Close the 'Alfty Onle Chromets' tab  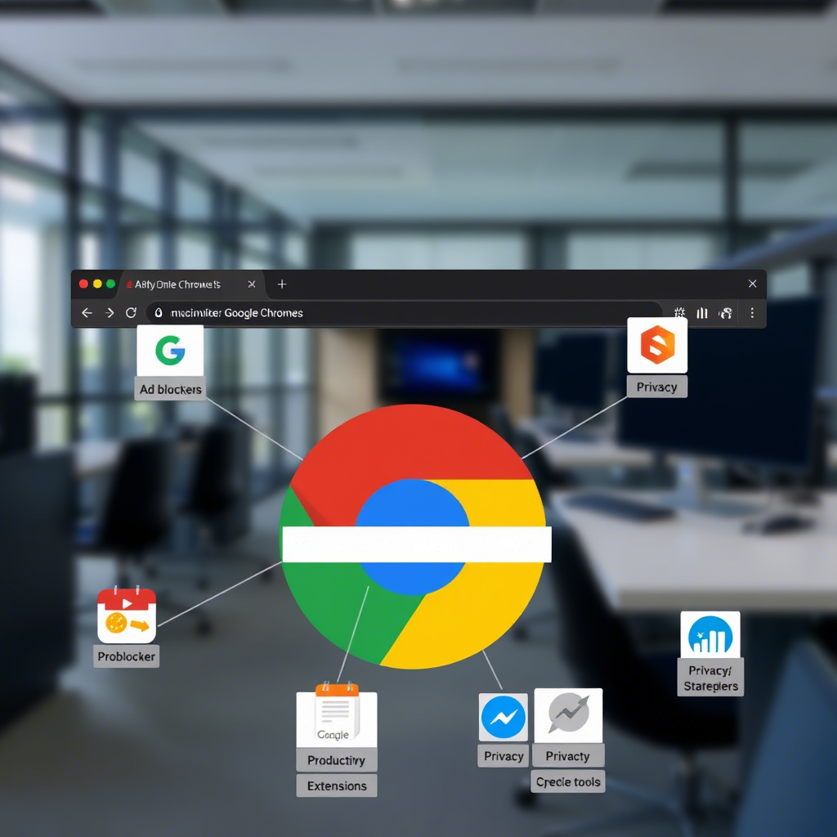pos(252,284)
